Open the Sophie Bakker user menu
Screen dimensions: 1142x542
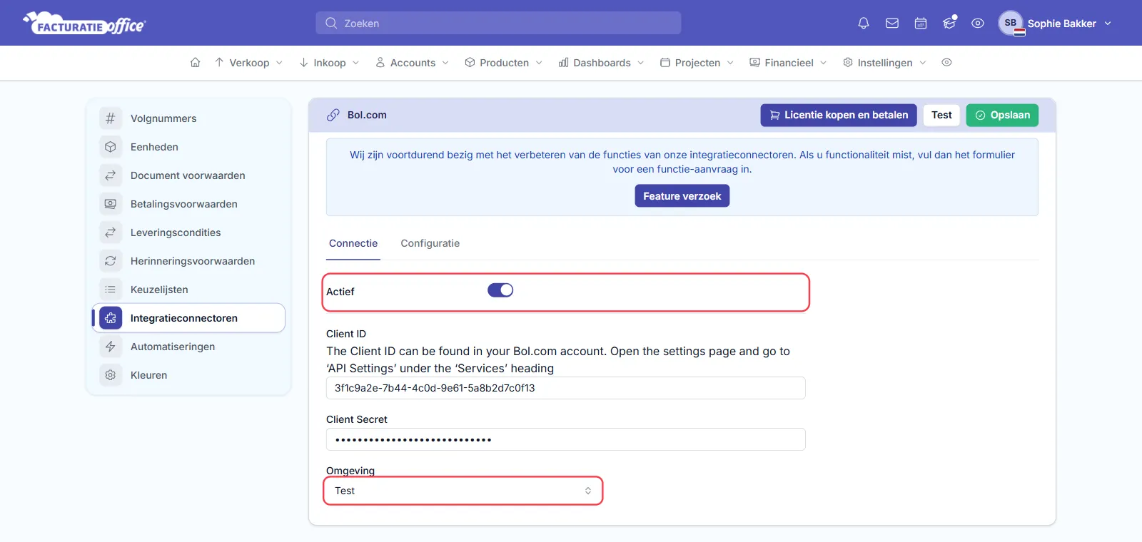pyautogui.click(x=1055, y=24)
